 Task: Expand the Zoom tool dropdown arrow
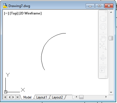[103, 52]
